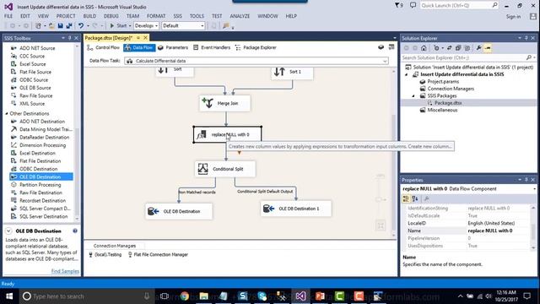Open the SSIS menu

pyautogui.click(x=178, y=16)
